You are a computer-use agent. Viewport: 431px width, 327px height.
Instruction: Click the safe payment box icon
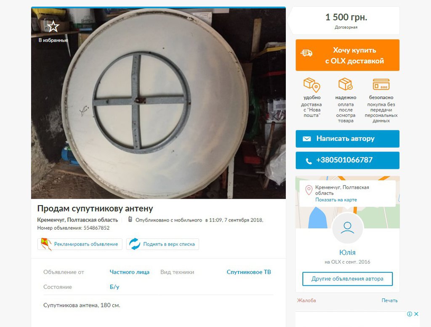[345, 84]
